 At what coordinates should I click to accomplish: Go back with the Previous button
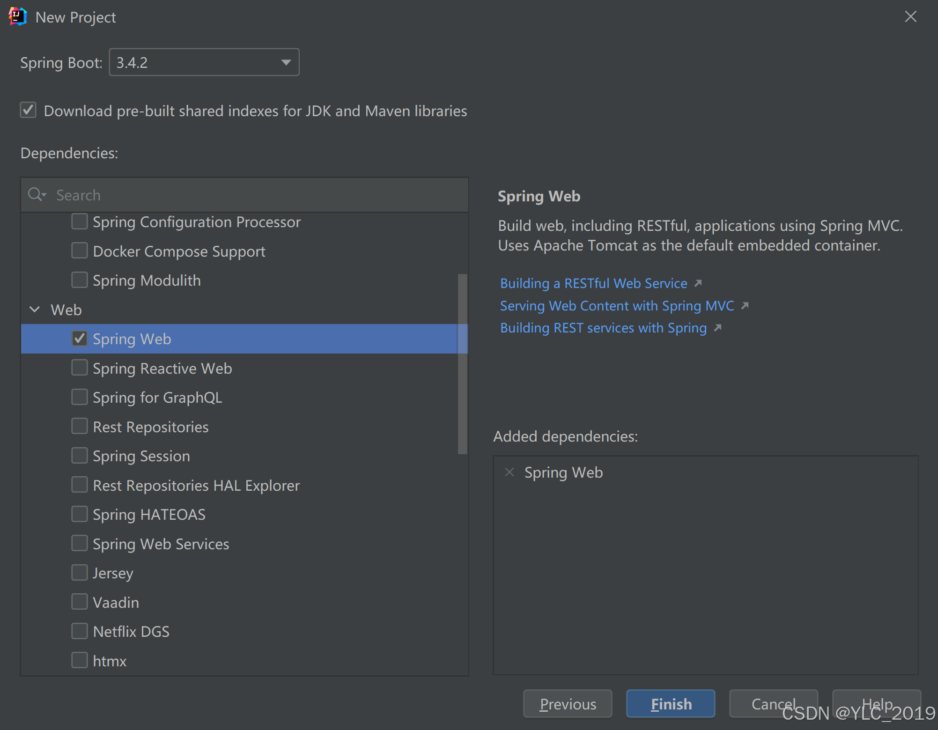568,704
